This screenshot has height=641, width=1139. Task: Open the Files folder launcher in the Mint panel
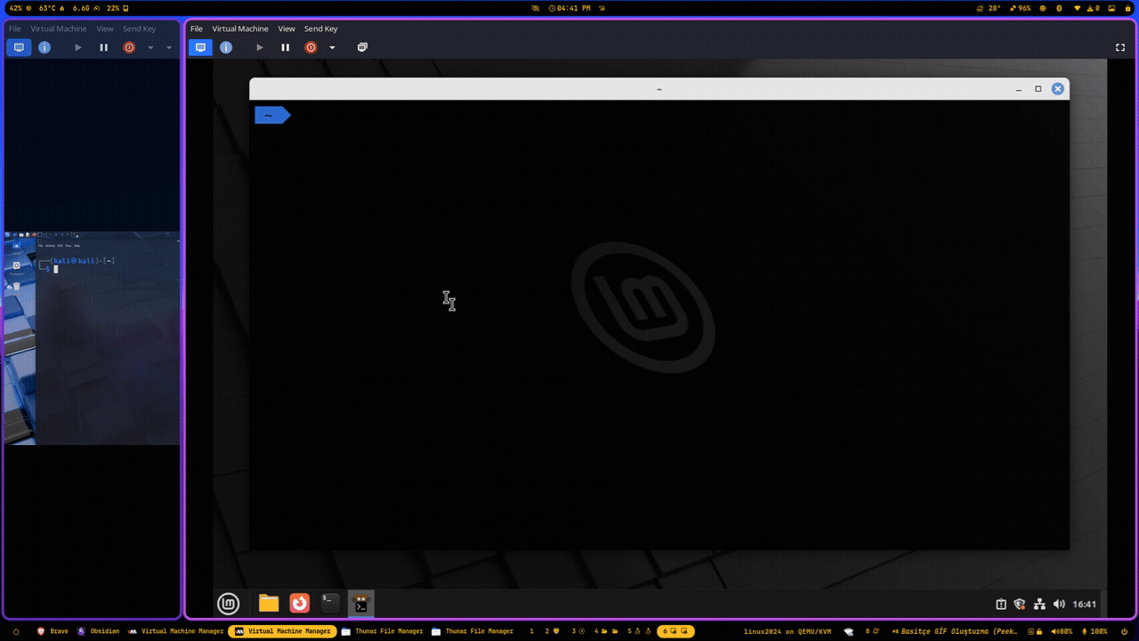tap(269, 604)
